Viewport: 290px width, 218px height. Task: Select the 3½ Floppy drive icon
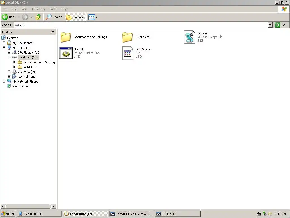[14, 53]
